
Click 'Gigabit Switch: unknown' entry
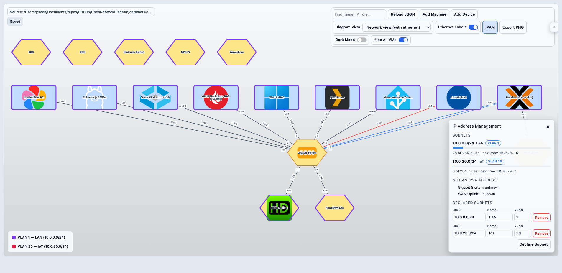coord(479,188)
